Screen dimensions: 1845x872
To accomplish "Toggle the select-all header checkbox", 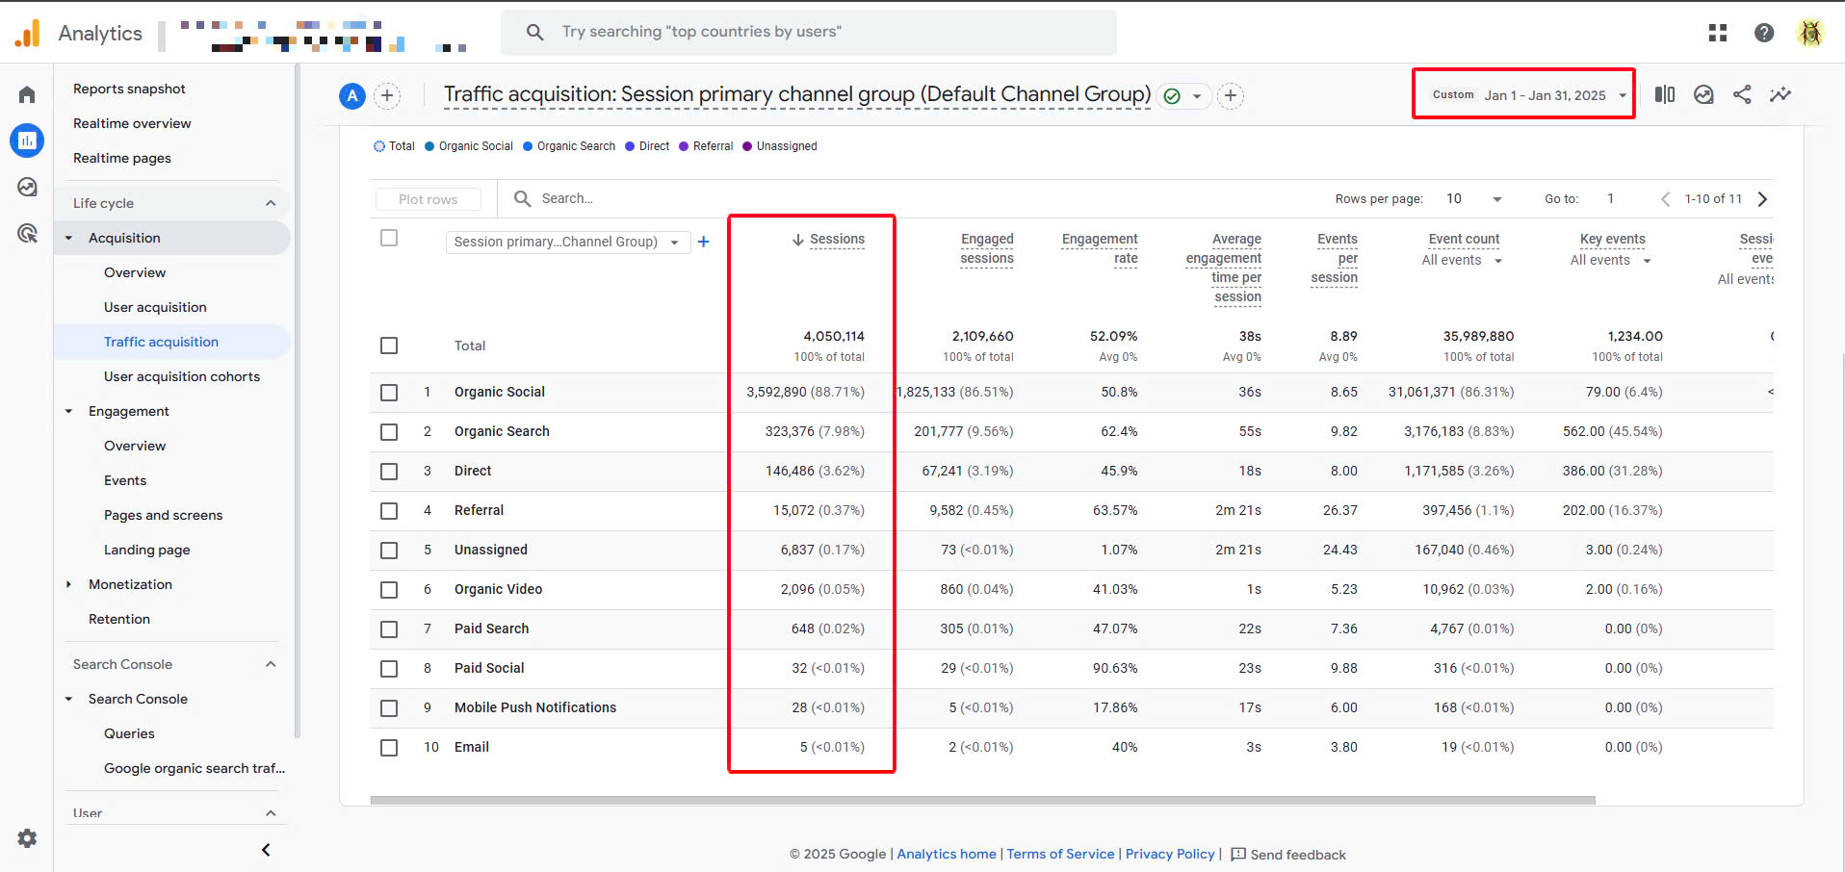I will (389, 238).
